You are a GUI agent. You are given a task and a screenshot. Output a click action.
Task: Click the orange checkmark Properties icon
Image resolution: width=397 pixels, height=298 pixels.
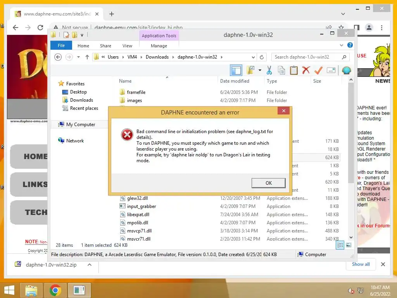[318, 70]
